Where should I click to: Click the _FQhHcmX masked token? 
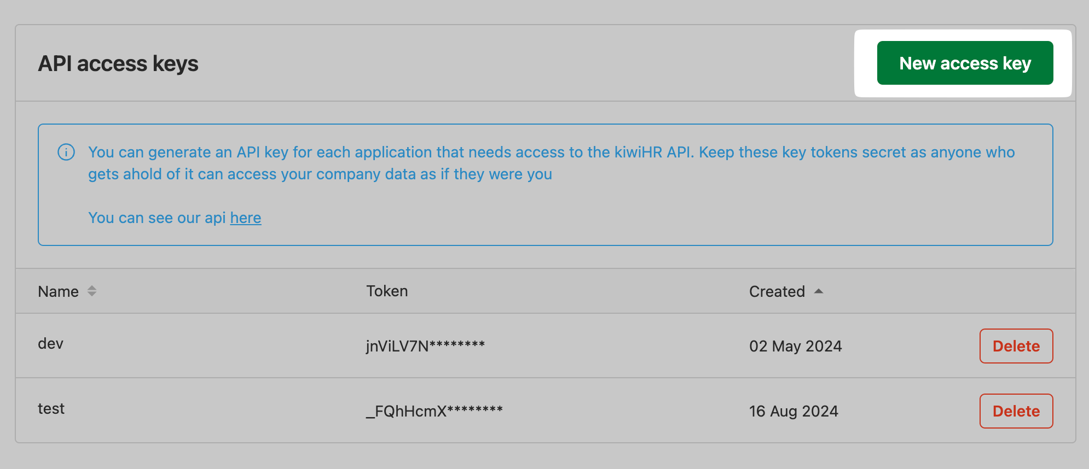click(x=434, y=411)
